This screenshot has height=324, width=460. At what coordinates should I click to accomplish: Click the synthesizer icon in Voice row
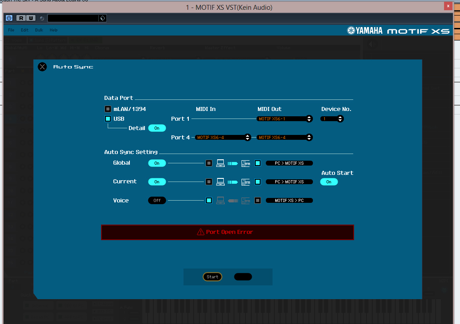(x=246, y=201)
